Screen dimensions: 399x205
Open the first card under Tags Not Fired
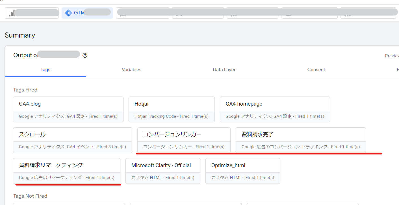click(x=69, y=204)
